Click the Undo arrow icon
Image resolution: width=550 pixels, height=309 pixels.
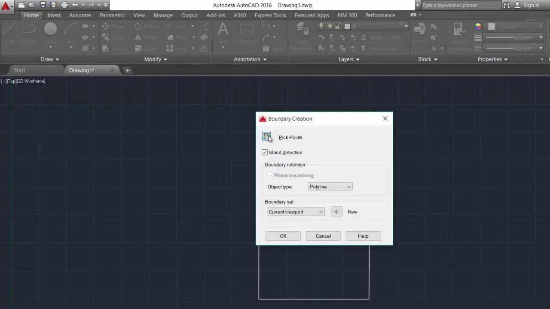tap(75, 5)
